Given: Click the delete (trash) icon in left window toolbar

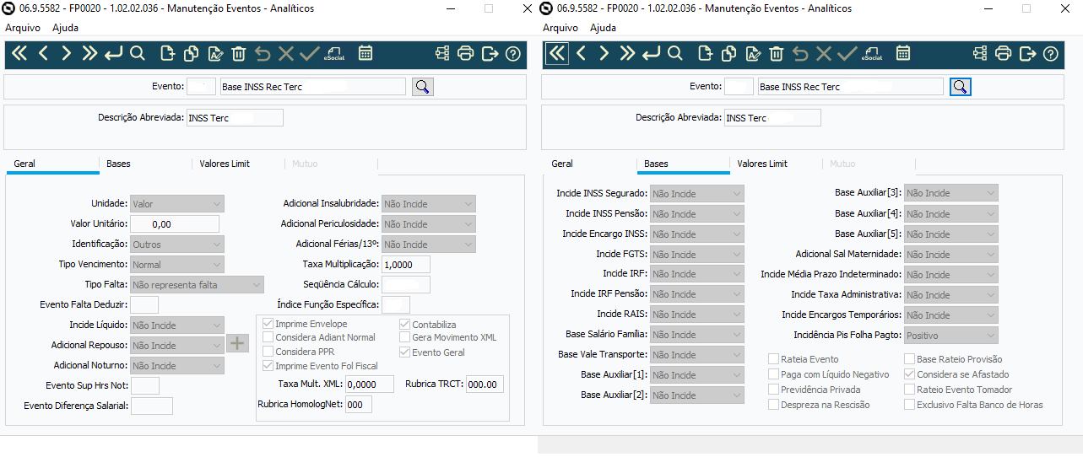Looking at the screenshot, I should 239,54.
